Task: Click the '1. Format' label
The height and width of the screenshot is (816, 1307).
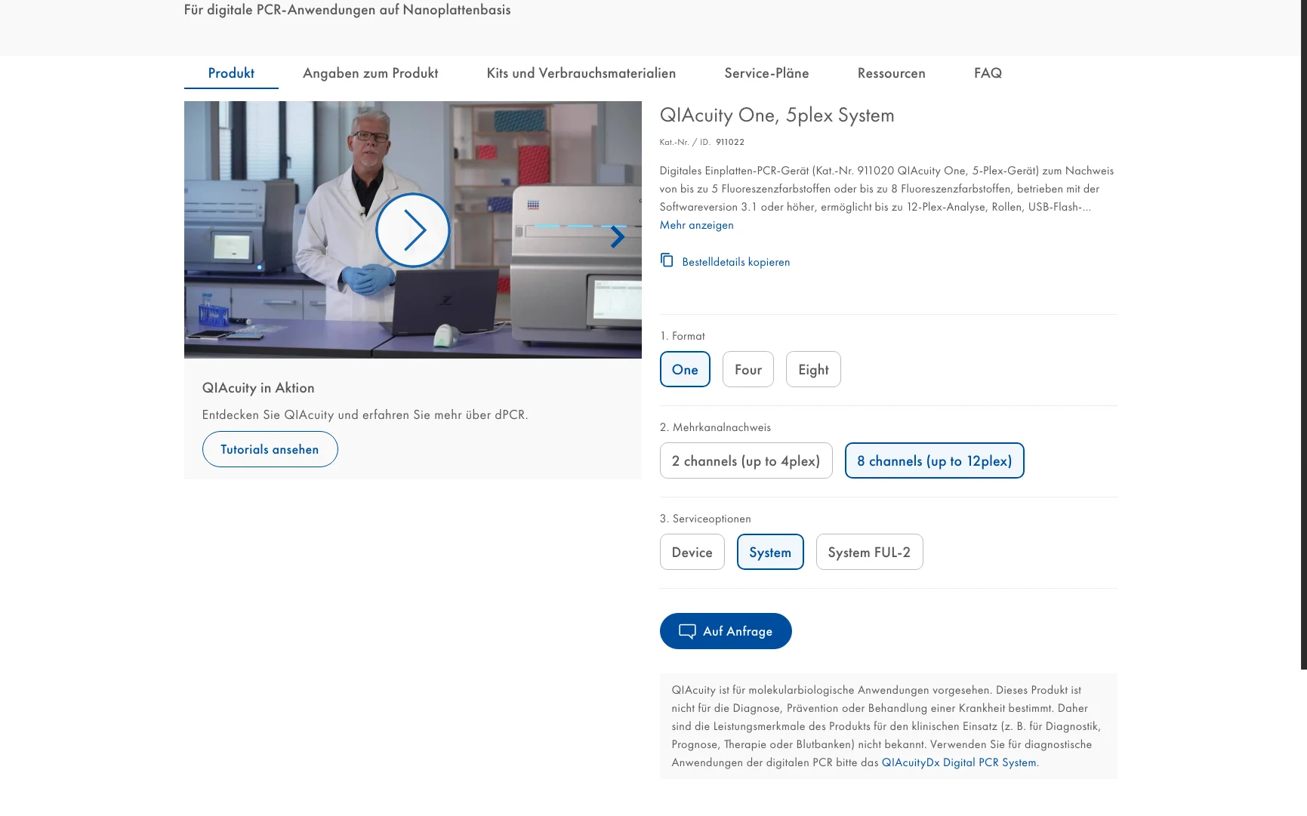Action: pos(683,336)
